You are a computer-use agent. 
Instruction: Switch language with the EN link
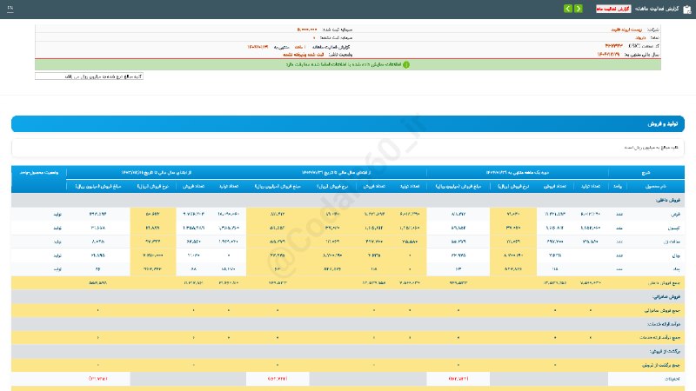10,8
